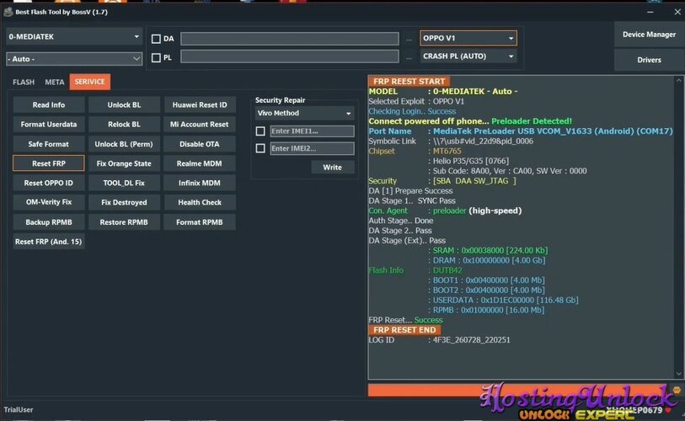The height and width of the screenshot is (421, 685).
Task: Click the FRP REEST START log header
Action: click(x=409, y=81)
